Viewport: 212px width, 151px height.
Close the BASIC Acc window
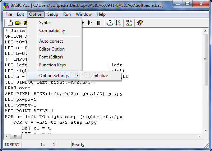click(201, 4)
